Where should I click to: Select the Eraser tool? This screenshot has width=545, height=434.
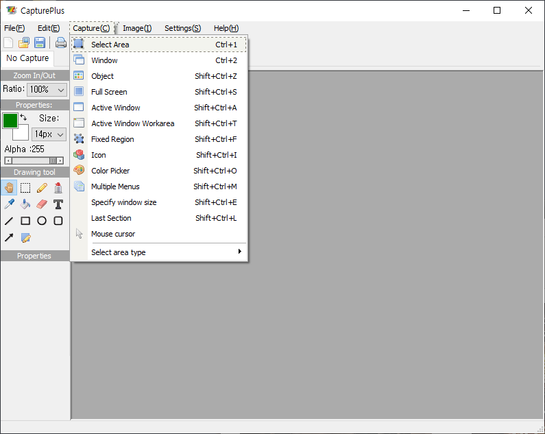tap(42, 204)
